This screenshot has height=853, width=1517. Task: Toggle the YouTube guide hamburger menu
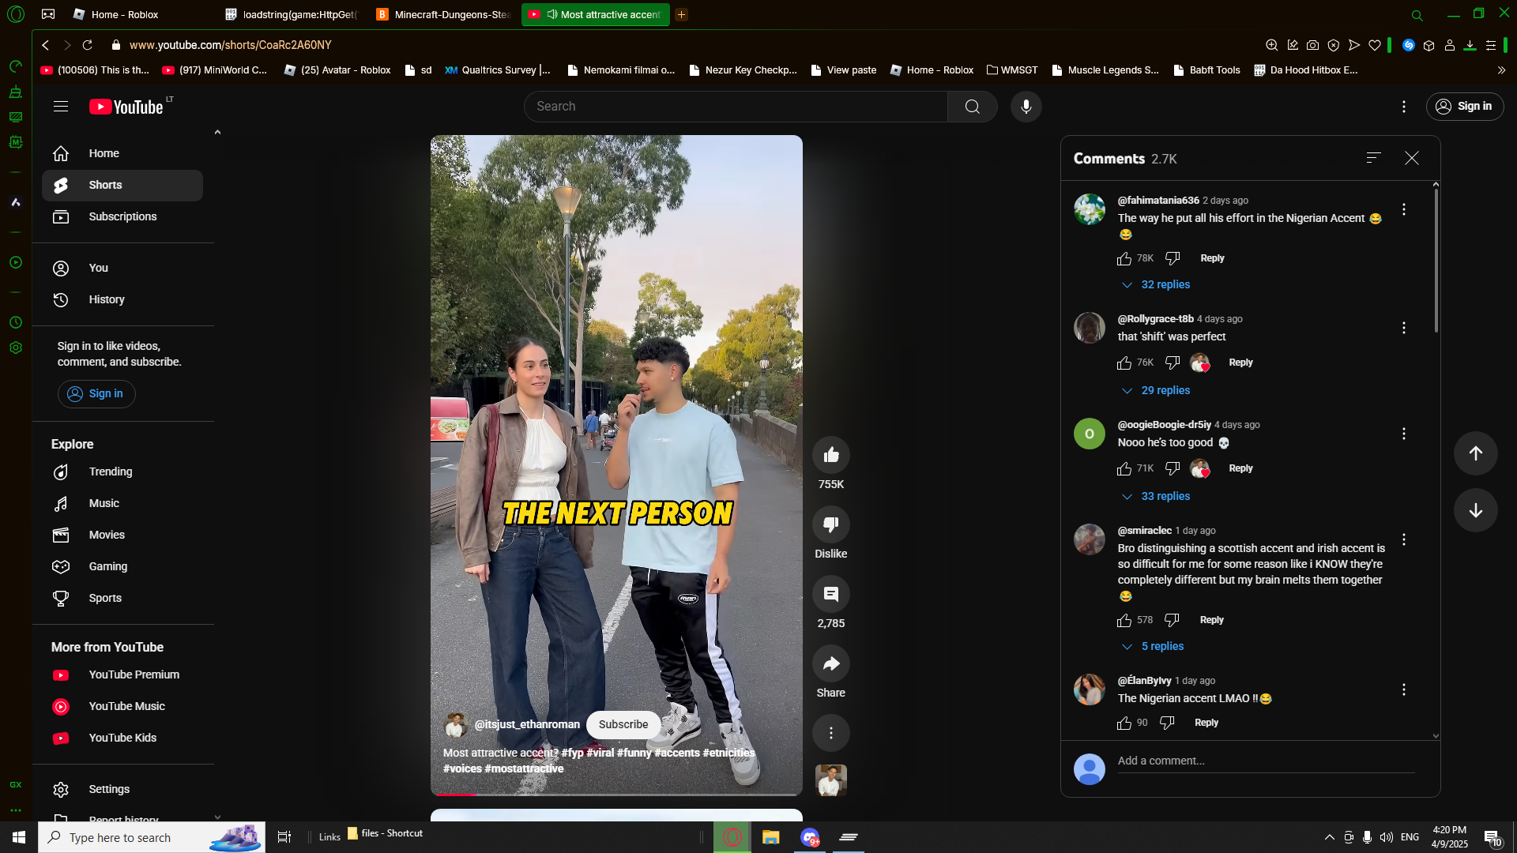[x=61, y=107]
